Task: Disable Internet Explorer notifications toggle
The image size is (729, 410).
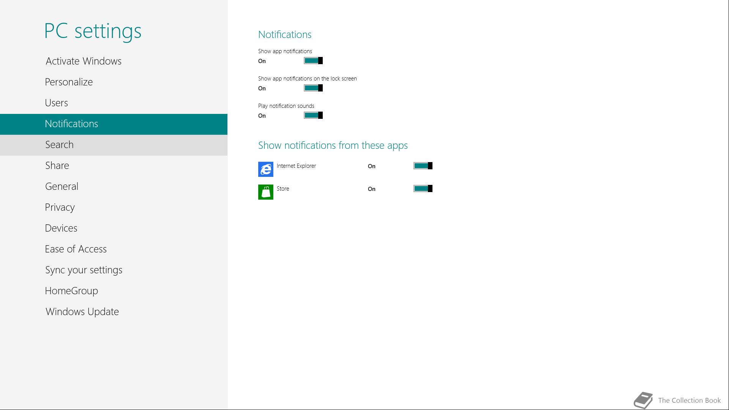Action: [423, 166]
